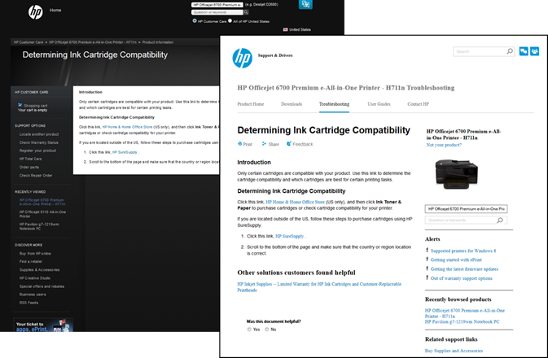The height and width of the screenshot is (358, 548).
Task: Select the All of HP United States radio button
Action: (x=230, y=20)
